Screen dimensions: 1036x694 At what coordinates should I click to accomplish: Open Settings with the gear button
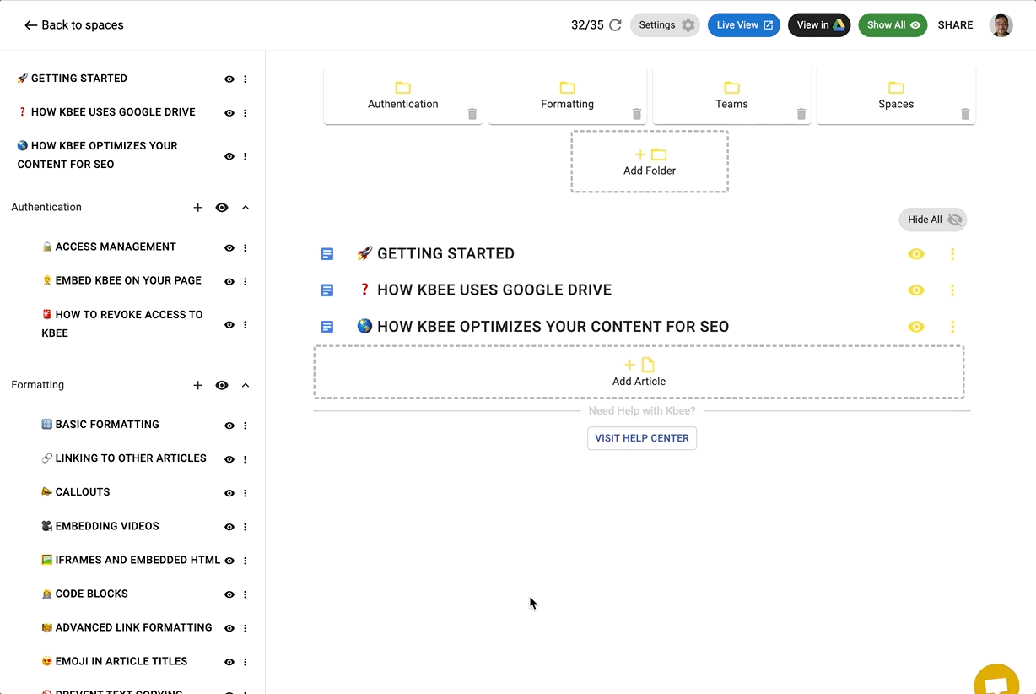point(665,25)
